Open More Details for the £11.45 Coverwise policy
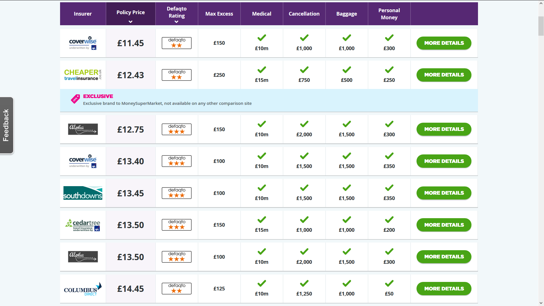This screenshot has width=544, height=306. [444, 43]
